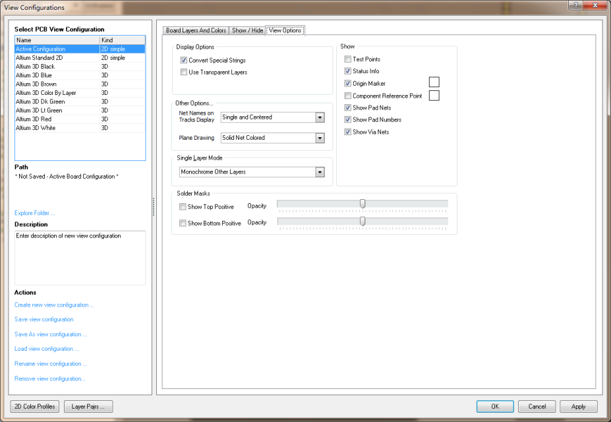Image resolution: width=611 pixels, height=422 pixels.
Task: Click the help question mark icon
Action: click(577, 6)
